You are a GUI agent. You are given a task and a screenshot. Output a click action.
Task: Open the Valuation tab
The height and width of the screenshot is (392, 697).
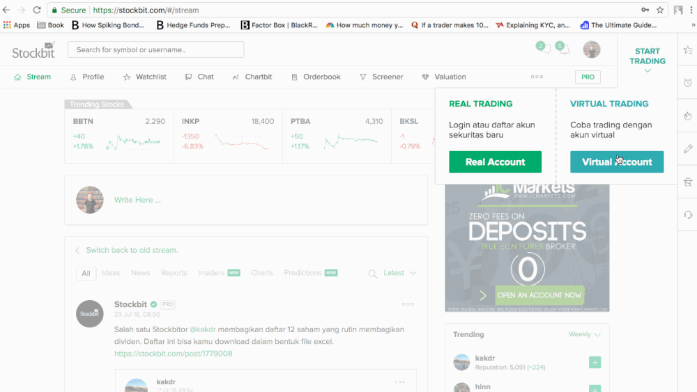click(x=444, y=77)
